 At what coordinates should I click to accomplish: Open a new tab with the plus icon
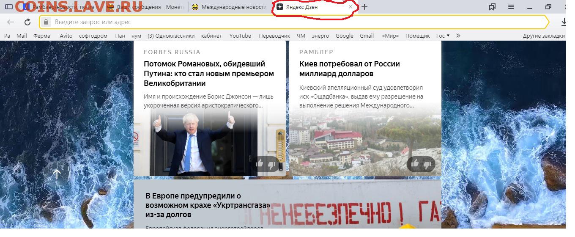364,7
